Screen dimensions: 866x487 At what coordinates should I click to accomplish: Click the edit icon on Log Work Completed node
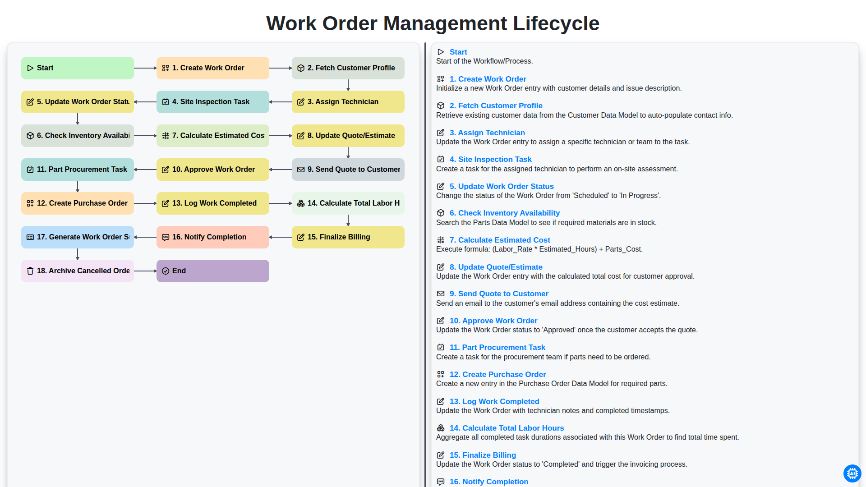point(166,203)
